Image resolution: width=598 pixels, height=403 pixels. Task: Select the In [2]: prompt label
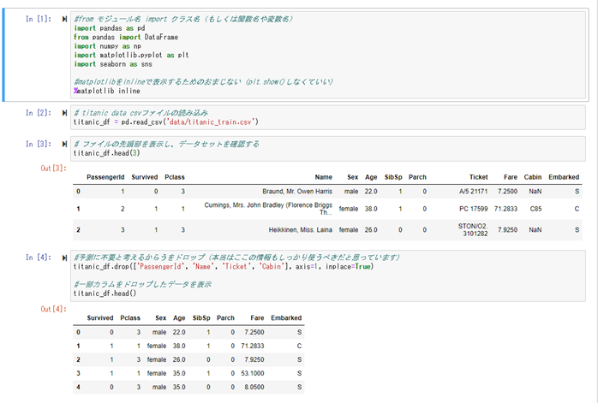coord(39,113)
